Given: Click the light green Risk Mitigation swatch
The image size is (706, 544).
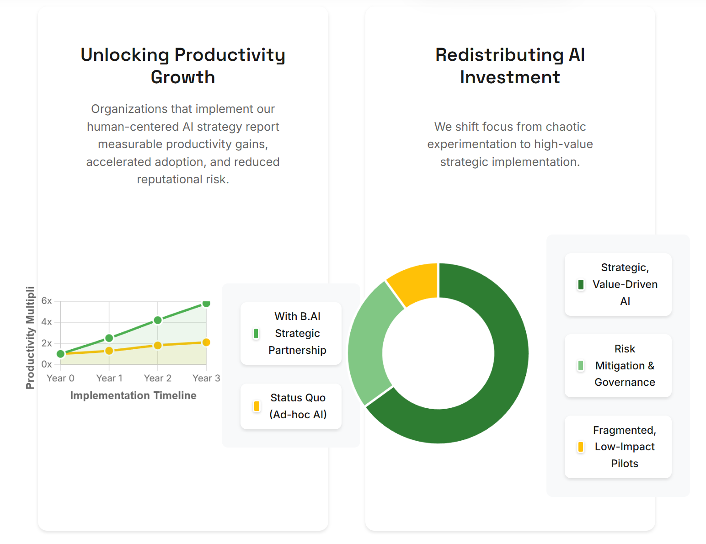Looking at the screenshot, I should (581, 366).
